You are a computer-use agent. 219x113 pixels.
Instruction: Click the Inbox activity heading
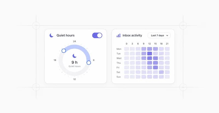132,35
